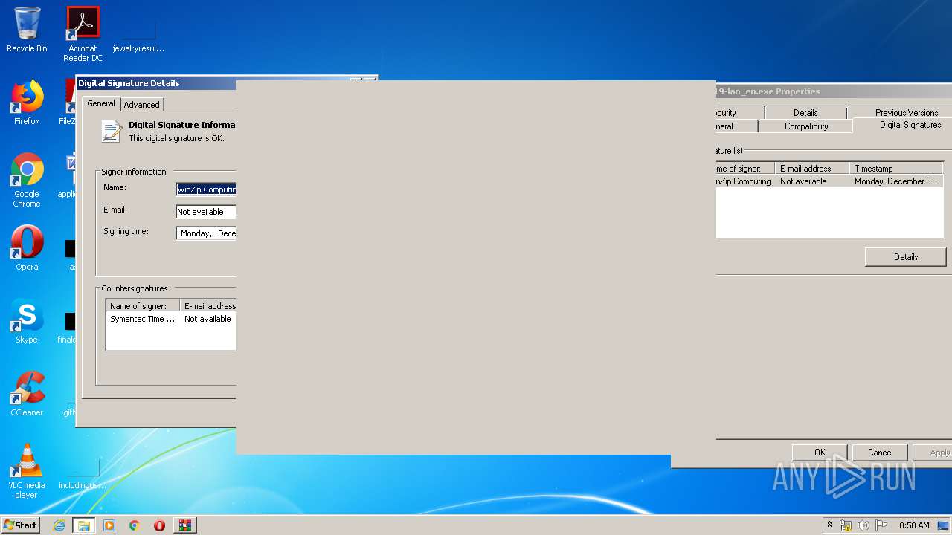Click Cancel in the Properties window
Image resolution: width=952 pixels, height=535 pixels.
pyautogui.click(x=880, y=453)
